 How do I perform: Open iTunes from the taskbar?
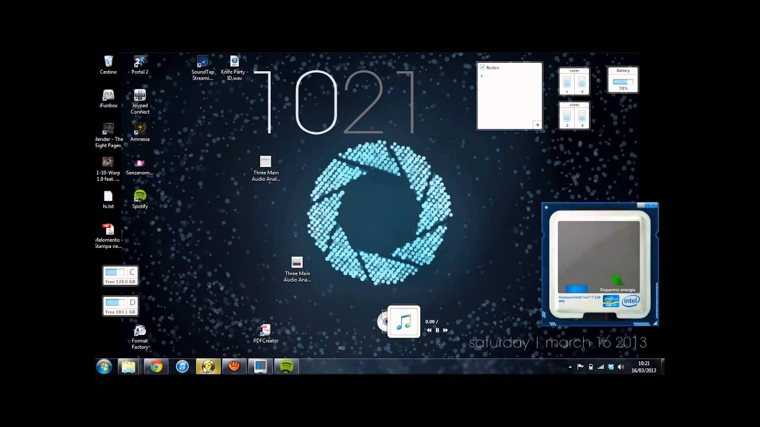[x=182, y=367]
